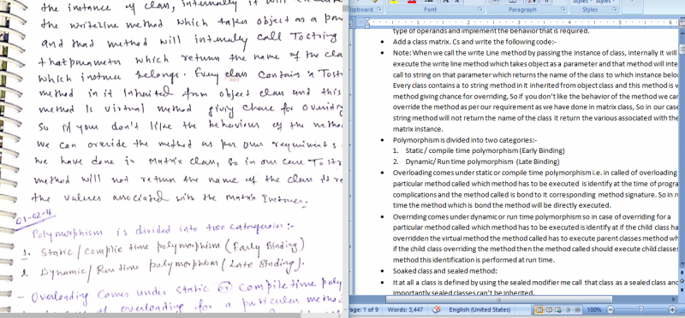The image size is (685, 318).
Task: Click the Word horizontal scrollbar thumb
Action: pyautogui.click(x=499, y=299)
